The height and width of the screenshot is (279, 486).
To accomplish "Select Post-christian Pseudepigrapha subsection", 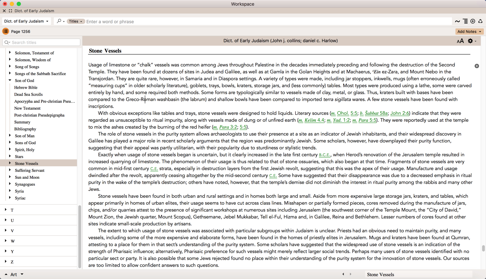I will pos(39,115).
